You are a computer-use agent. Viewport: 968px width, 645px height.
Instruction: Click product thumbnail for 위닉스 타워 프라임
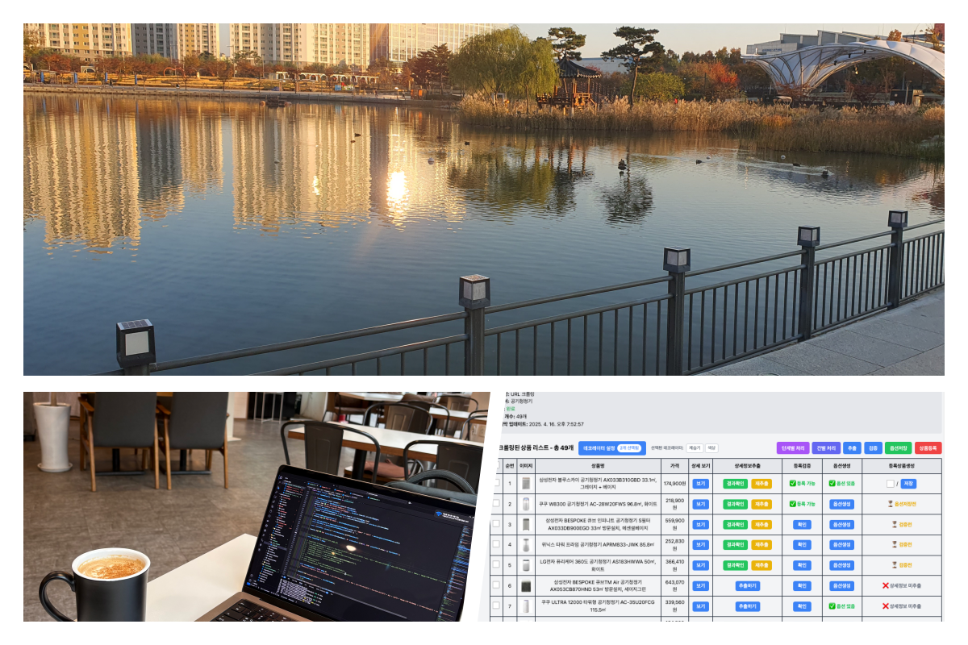[x=526, y=544]
